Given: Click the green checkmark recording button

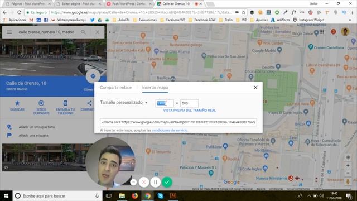Looking at the screenshot, I should [x=167, y=182].
